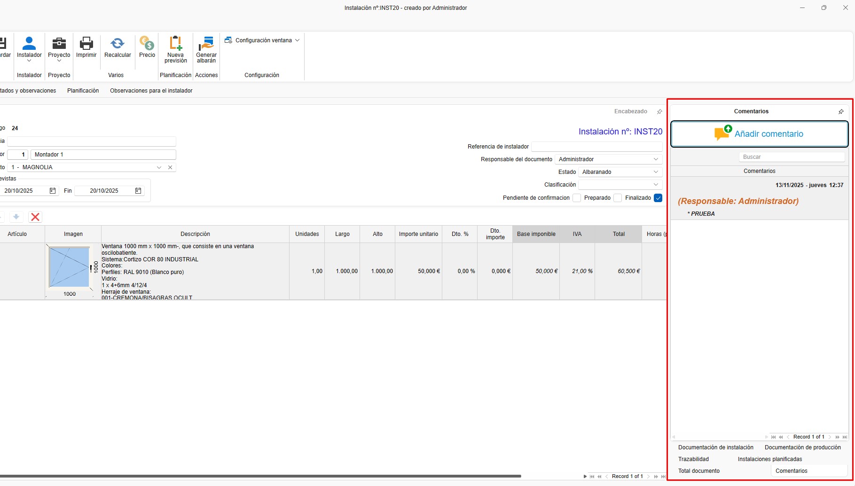Open the Trazabilidad panel tab
Screen dimensions: 855x486
(693, 459)
